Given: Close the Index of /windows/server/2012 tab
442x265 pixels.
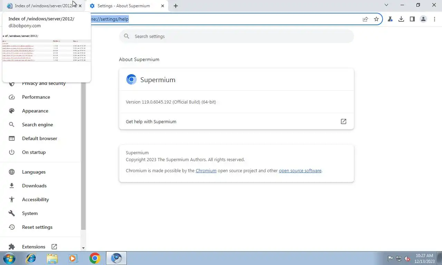Looking at the screenshot, I should tap(80, 6).
